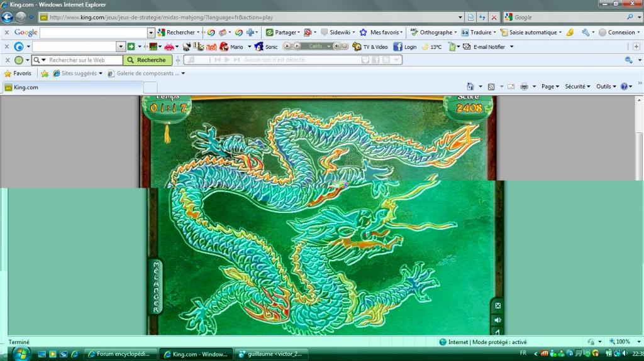Click the Orthographe spell check button
Viewport: 644px width, 361px height.
coord(434,33)
